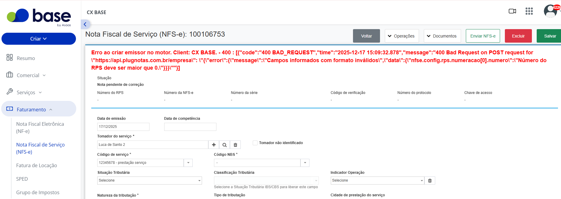Screen dimensions: 561x199
Task: Open the Código de serviço dropdown arrow
Action: [188, 163]
